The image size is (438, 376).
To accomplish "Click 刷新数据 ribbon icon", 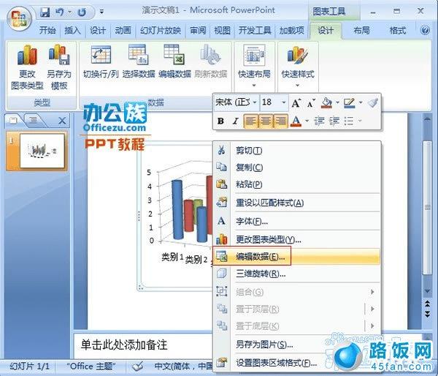I will 211,61.
